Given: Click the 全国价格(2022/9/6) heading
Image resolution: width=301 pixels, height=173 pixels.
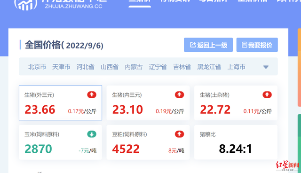Looking at the screenshot, I should coord(64,45).
